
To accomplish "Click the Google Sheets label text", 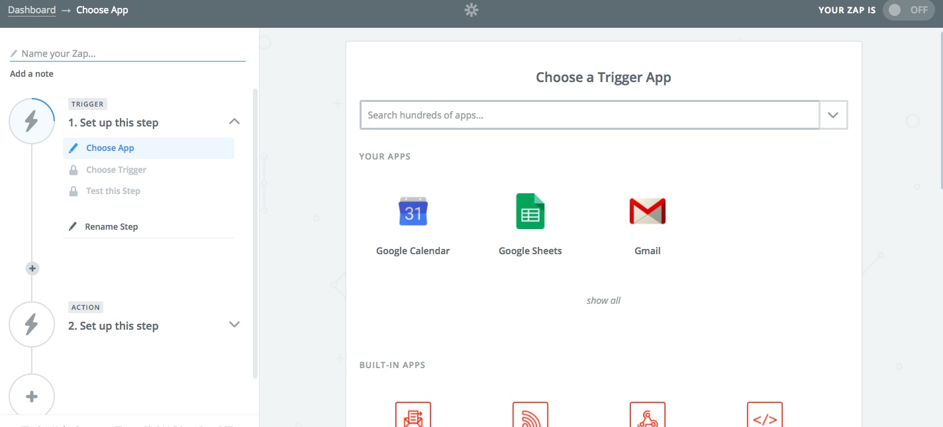I will tap(530, 251).
